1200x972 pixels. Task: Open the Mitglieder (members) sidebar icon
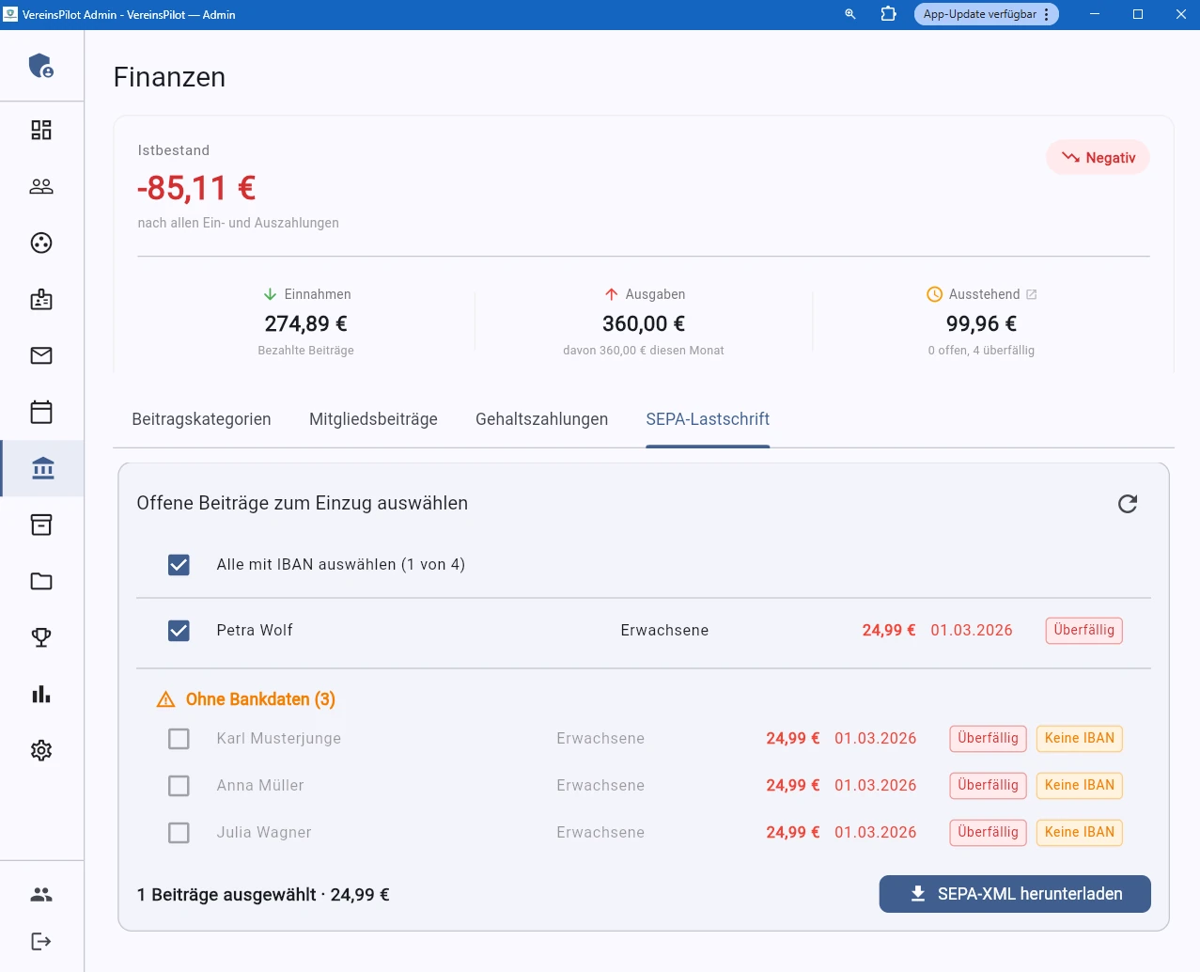(x=40, y=185)
